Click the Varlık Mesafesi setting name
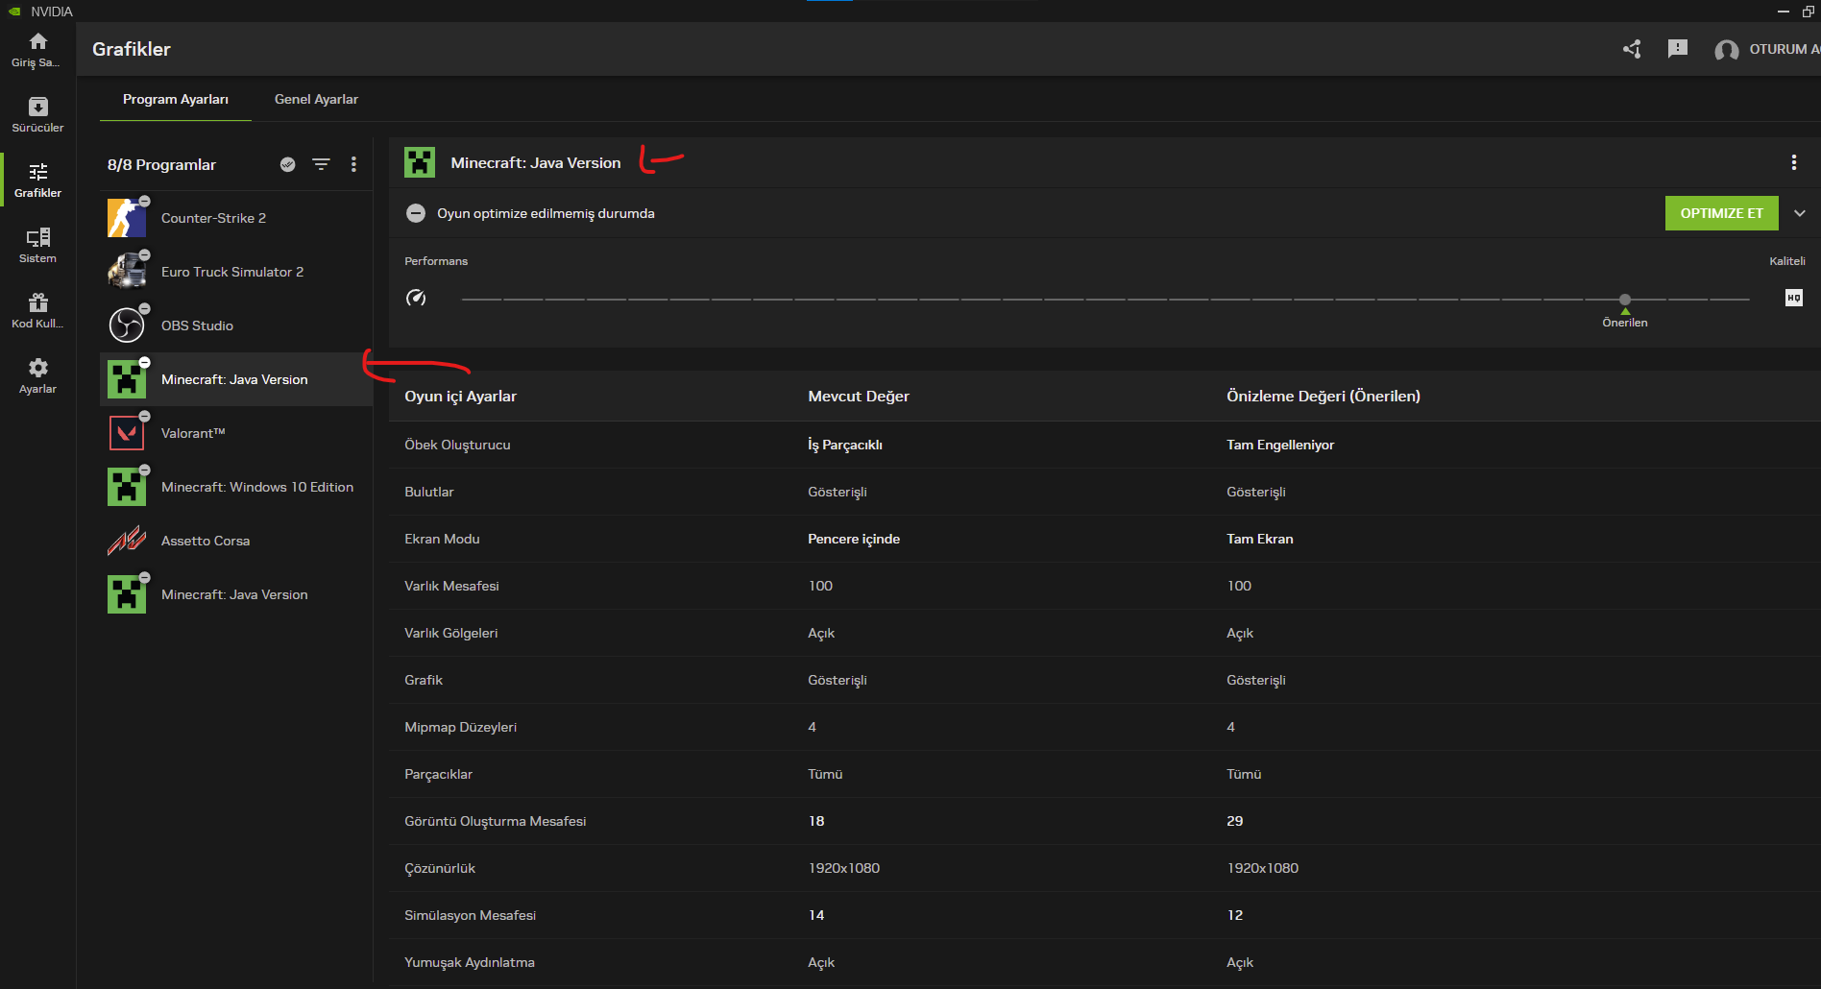 [451, 586]
